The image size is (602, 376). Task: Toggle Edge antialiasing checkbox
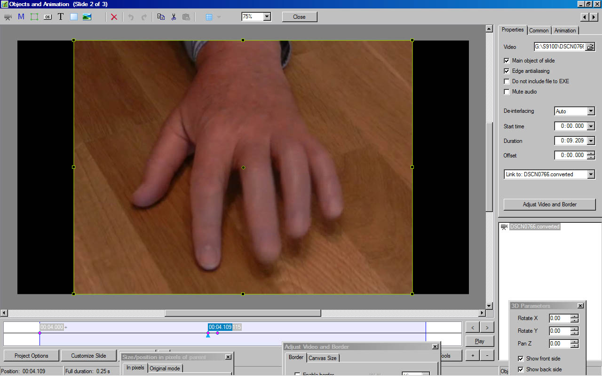[507, 71]
